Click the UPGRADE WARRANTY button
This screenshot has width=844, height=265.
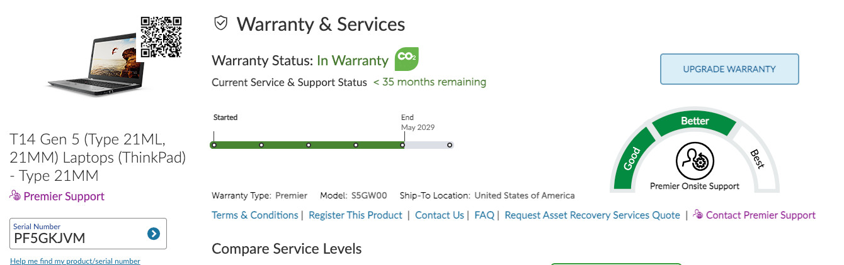(729, 69)
